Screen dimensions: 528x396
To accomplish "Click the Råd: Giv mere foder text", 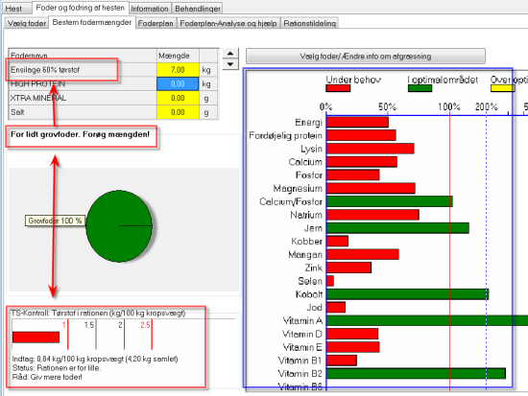I will tap(47, 377).
